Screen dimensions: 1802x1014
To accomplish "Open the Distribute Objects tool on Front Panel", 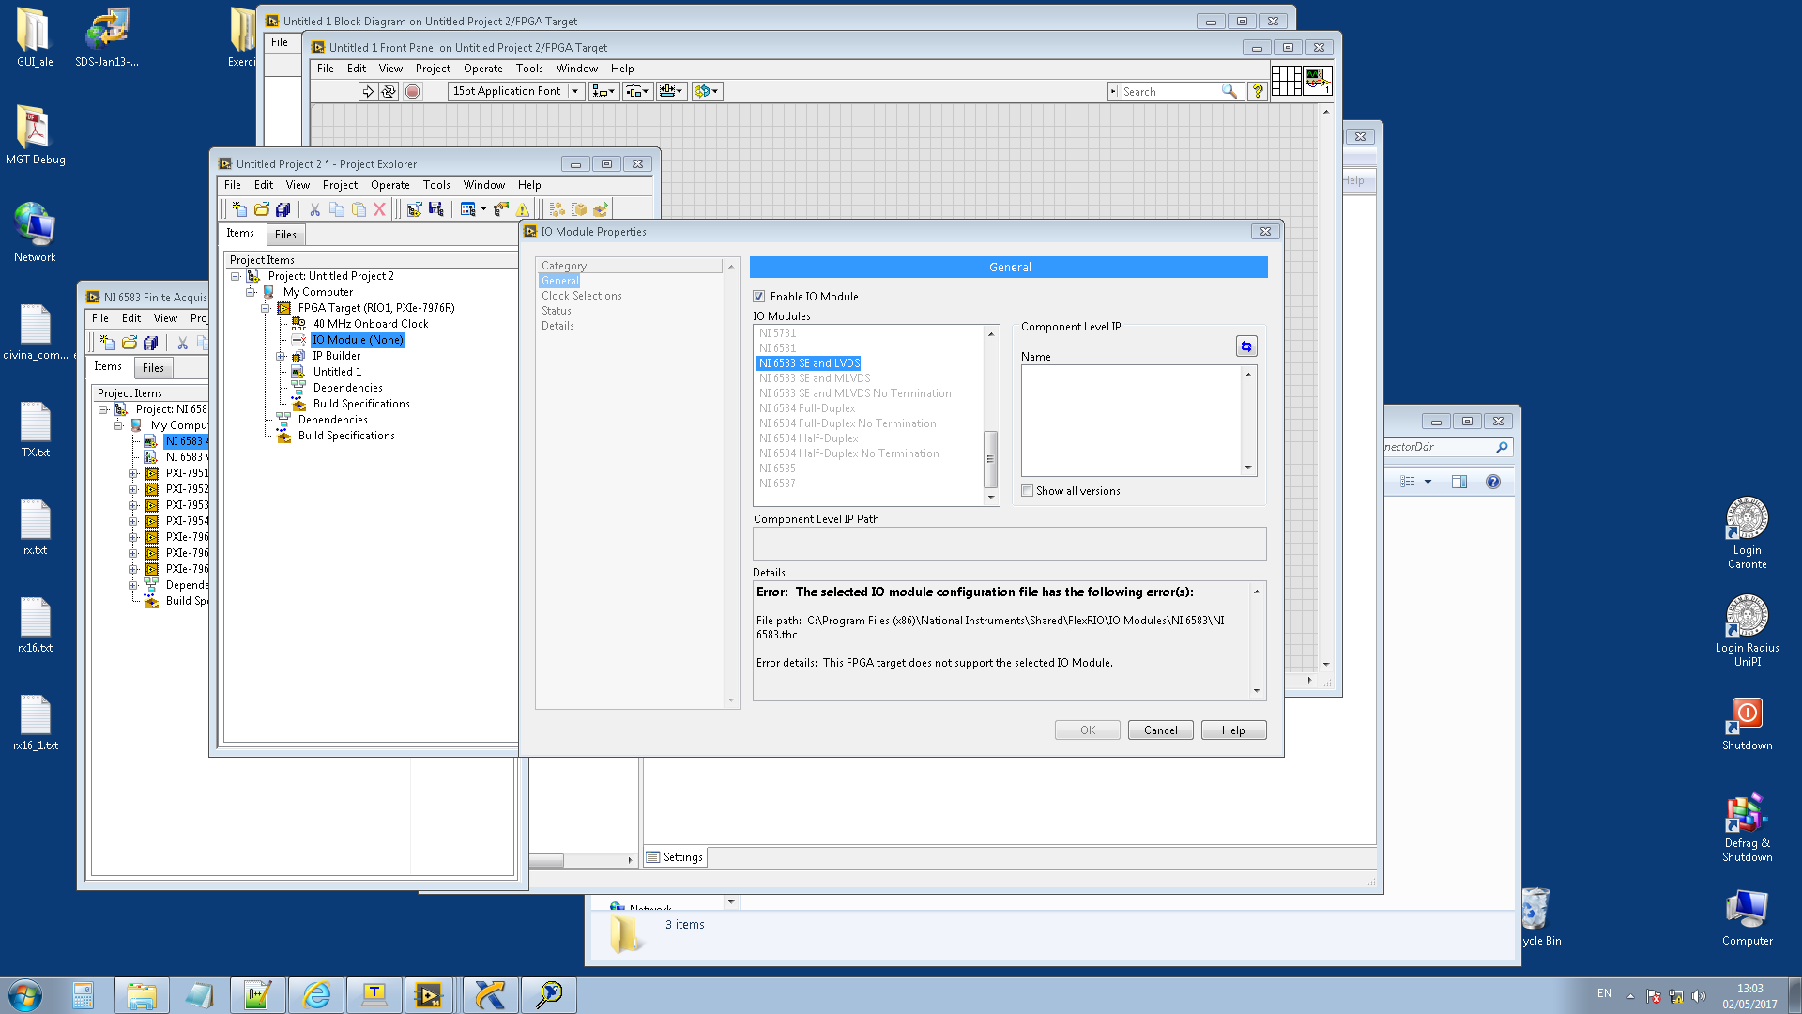I will pos(637,91).
